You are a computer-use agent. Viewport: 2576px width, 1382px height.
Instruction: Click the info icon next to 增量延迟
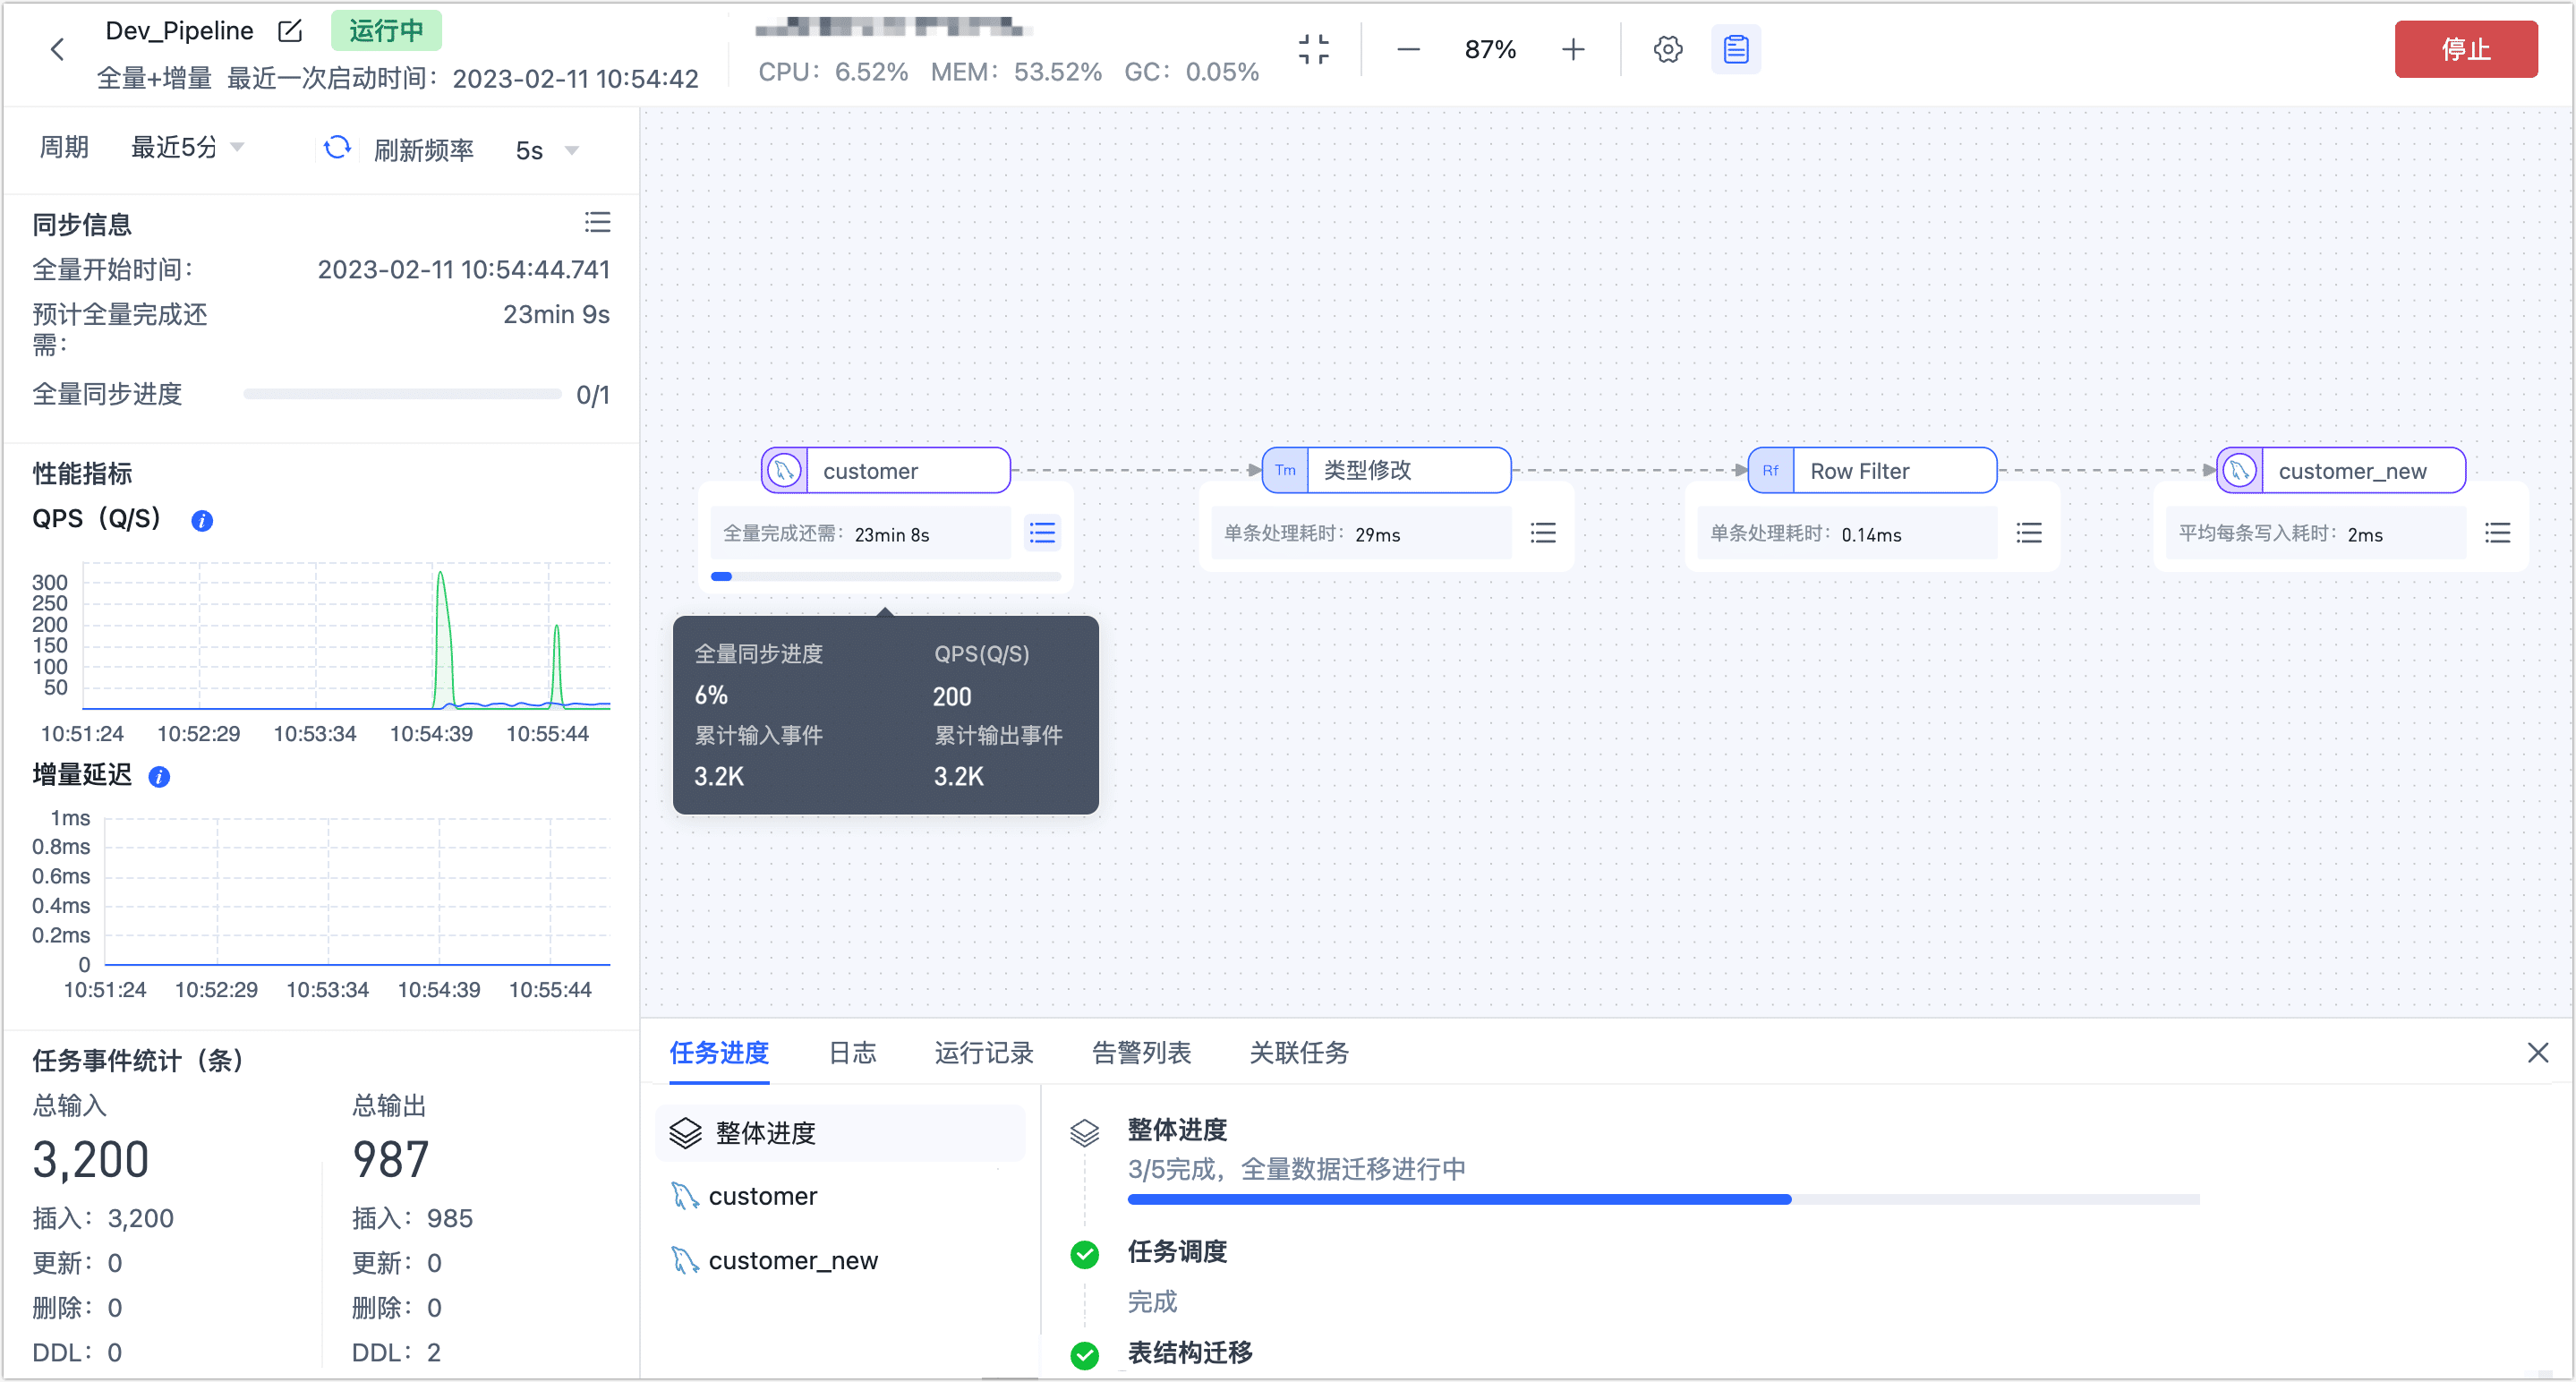pyautogui.click(x=158, y=777)
